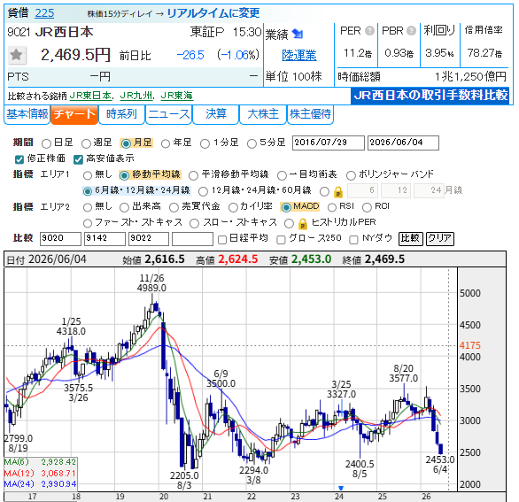
Task: Click リアルタイムに変更 link
Action: pyautogui.click(x=213, y=13)
